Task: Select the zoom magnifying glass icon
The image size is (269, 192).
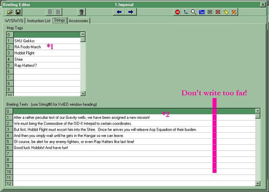Action: point(193,12)
